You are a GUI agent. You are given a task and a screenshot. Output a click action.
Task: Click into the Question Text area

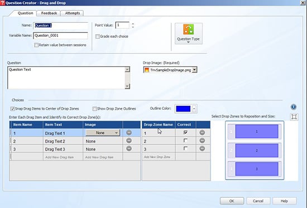point(66,78)
